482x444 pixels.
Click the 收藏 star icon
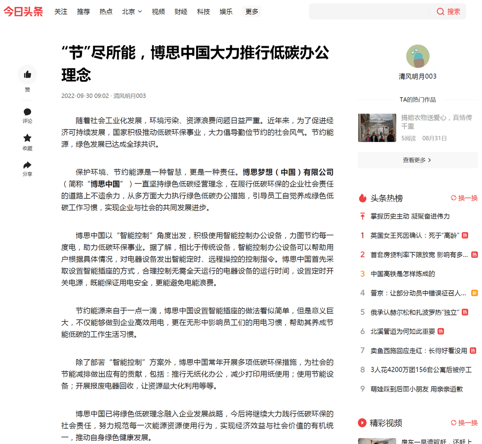27,138
